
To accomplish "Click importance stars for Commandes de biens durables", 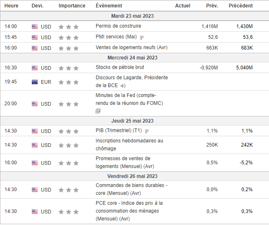I will (x=68, y=190).
